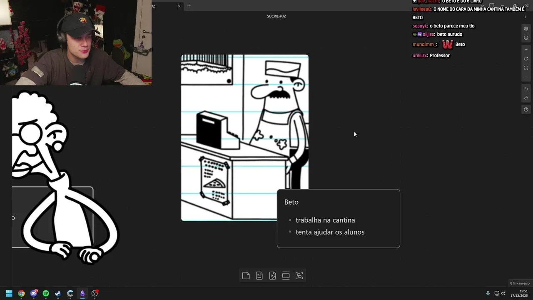Viewport: 533px width, 300px height.
Task: Add a blank card from the bottom toolbar
Action: pos(246,275)
